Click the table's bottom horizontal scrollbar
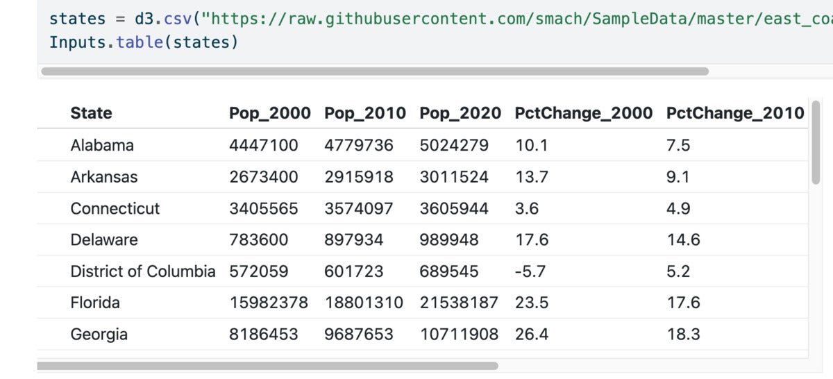This screenshot has width=833, height=379. coord(267,365)
